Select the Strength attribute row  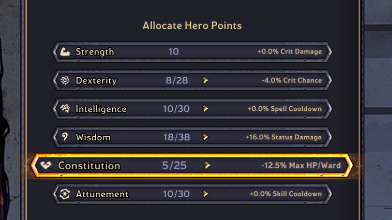[x=192, y=52]
